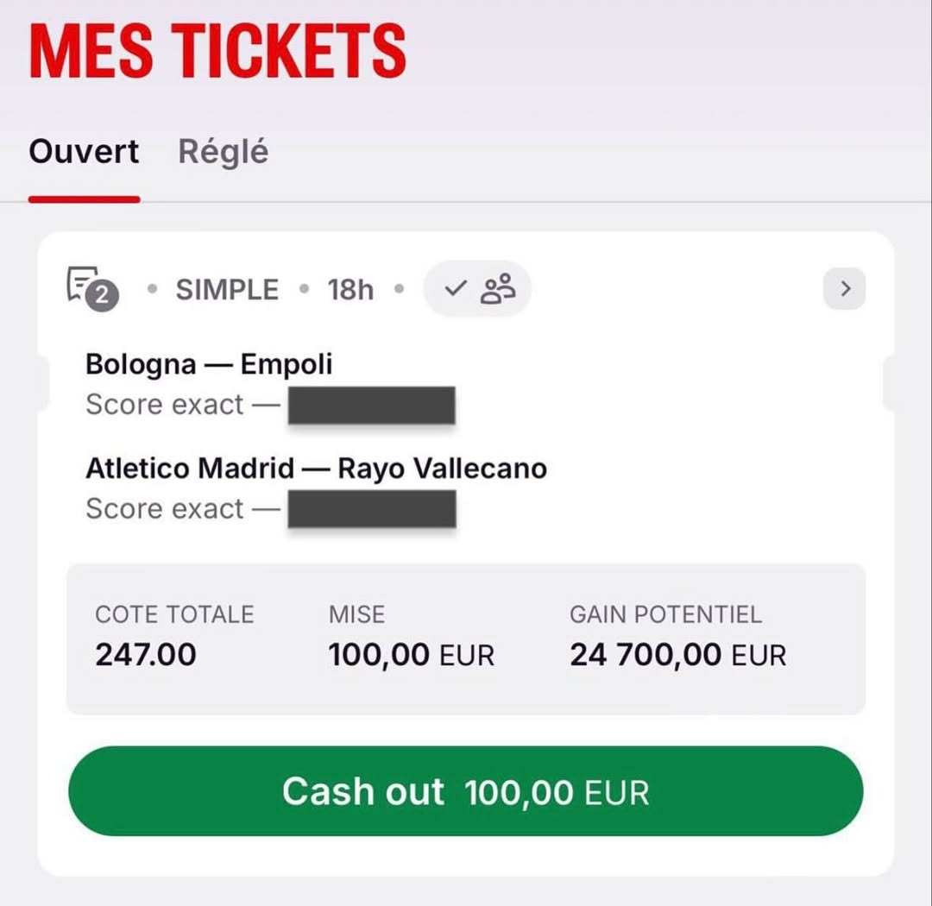The height and width of the screenshot is (906, 932).
Task: Click the MISE 100,00 EUR amount
Action: pyautogui.click(x=412, y=655)
